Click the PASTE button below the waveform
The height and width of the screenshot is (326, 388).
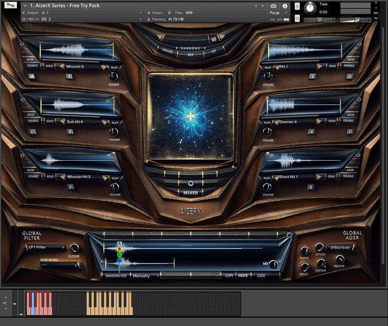[242, 276]
